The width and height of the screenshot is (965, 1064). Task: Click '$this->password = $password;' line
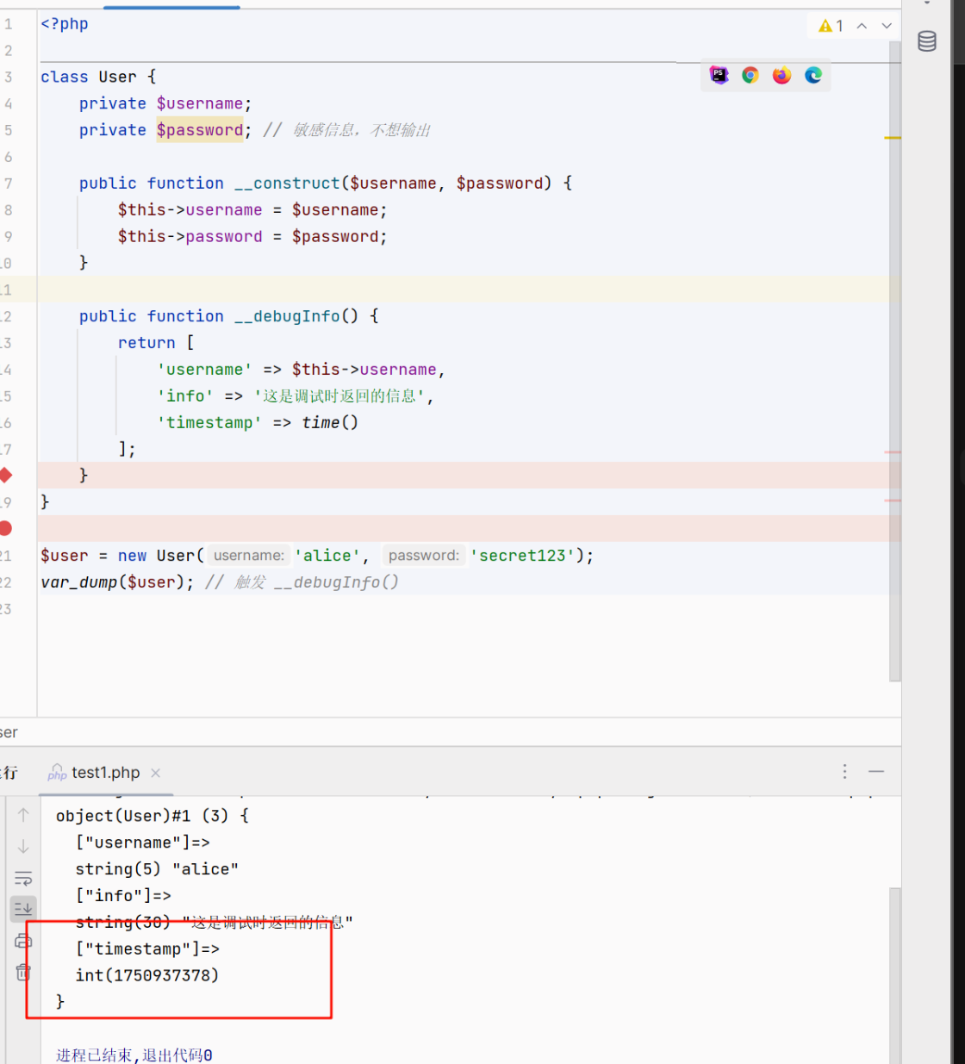pos(252,237)
